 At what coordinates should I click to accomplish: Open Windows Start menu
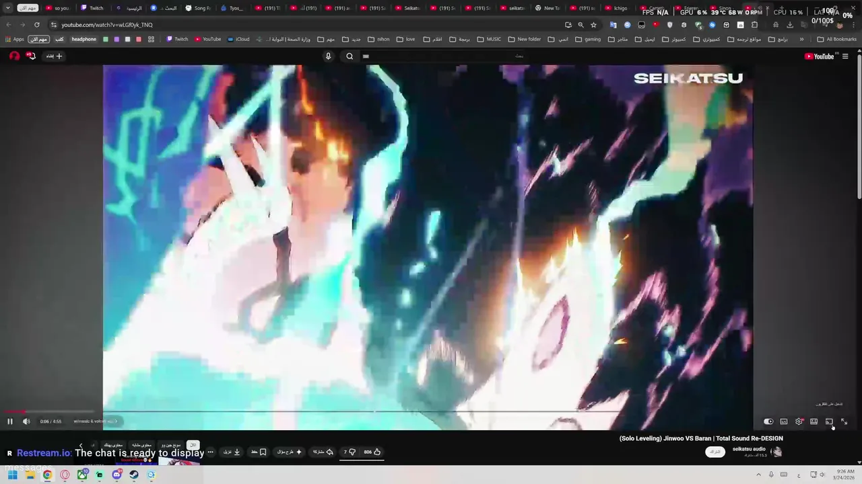[x=12, y=475]
